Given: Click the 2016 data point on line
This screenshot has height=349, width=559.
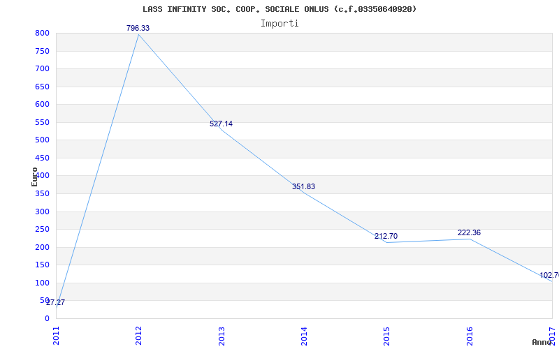Looking at the screenshot, I should coord(470,239).
